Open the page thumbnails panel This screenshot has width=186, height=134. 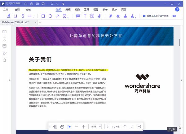coord(5,32)
